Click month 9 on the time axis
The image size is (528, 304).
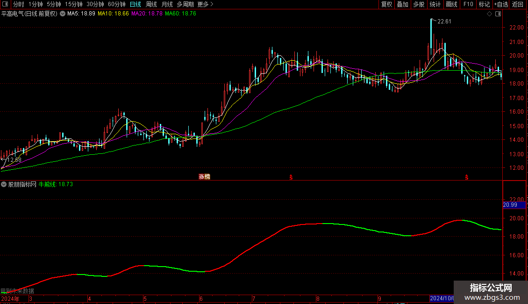[379, 298]
